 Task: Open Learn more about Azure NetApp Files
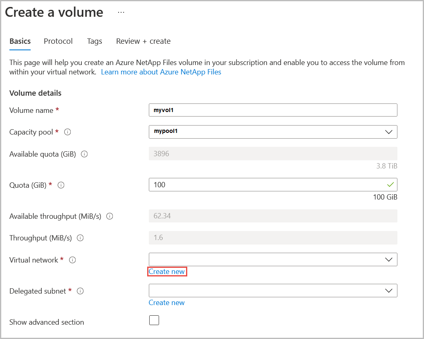point(161,72)
